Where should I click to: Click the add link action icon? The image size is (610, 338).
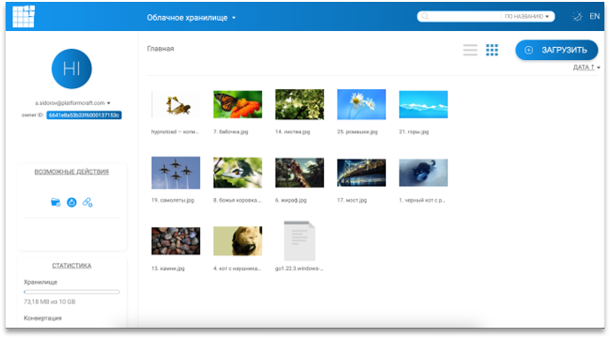87,202
